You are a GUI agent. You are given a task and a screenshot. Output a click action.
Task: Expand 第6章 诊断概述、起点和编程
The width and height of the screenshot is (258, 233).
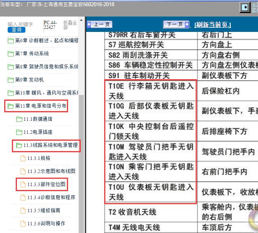(x=47, y=40)
